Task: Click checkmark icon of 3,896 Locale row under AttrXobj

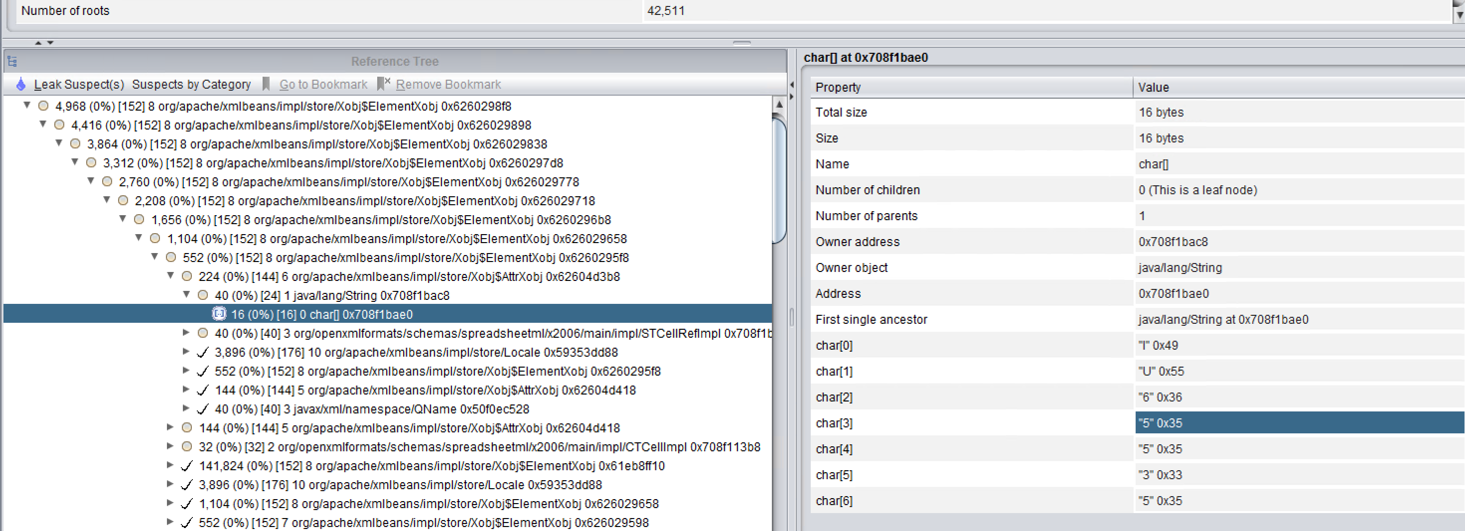Action: [203, 353]
